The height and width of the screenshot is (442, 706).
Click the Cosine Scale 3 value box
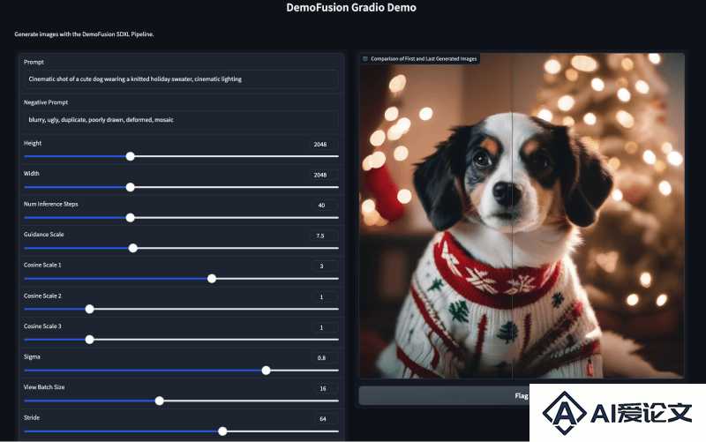tap(325, 327)
